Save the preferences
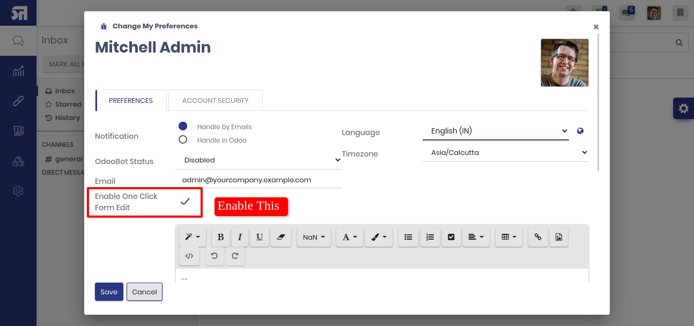Viewport: 694px width, 326px height. [109, 292]
